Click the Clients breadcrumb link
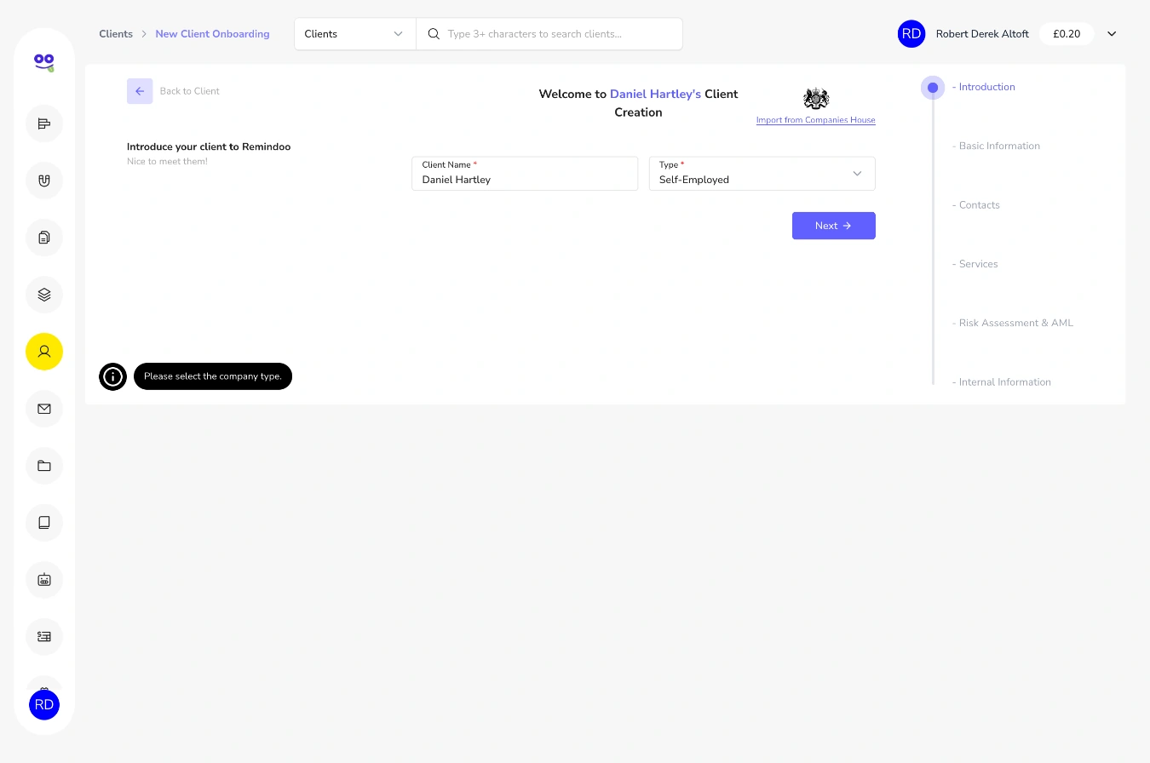 (116, 34)
